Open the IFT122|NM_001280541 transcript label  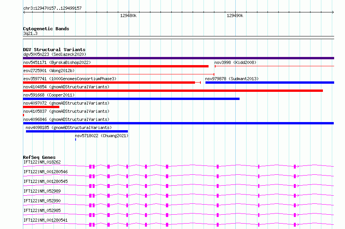tap(45, 220)
